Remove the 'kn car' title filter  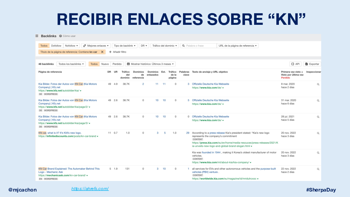(102, 52)
